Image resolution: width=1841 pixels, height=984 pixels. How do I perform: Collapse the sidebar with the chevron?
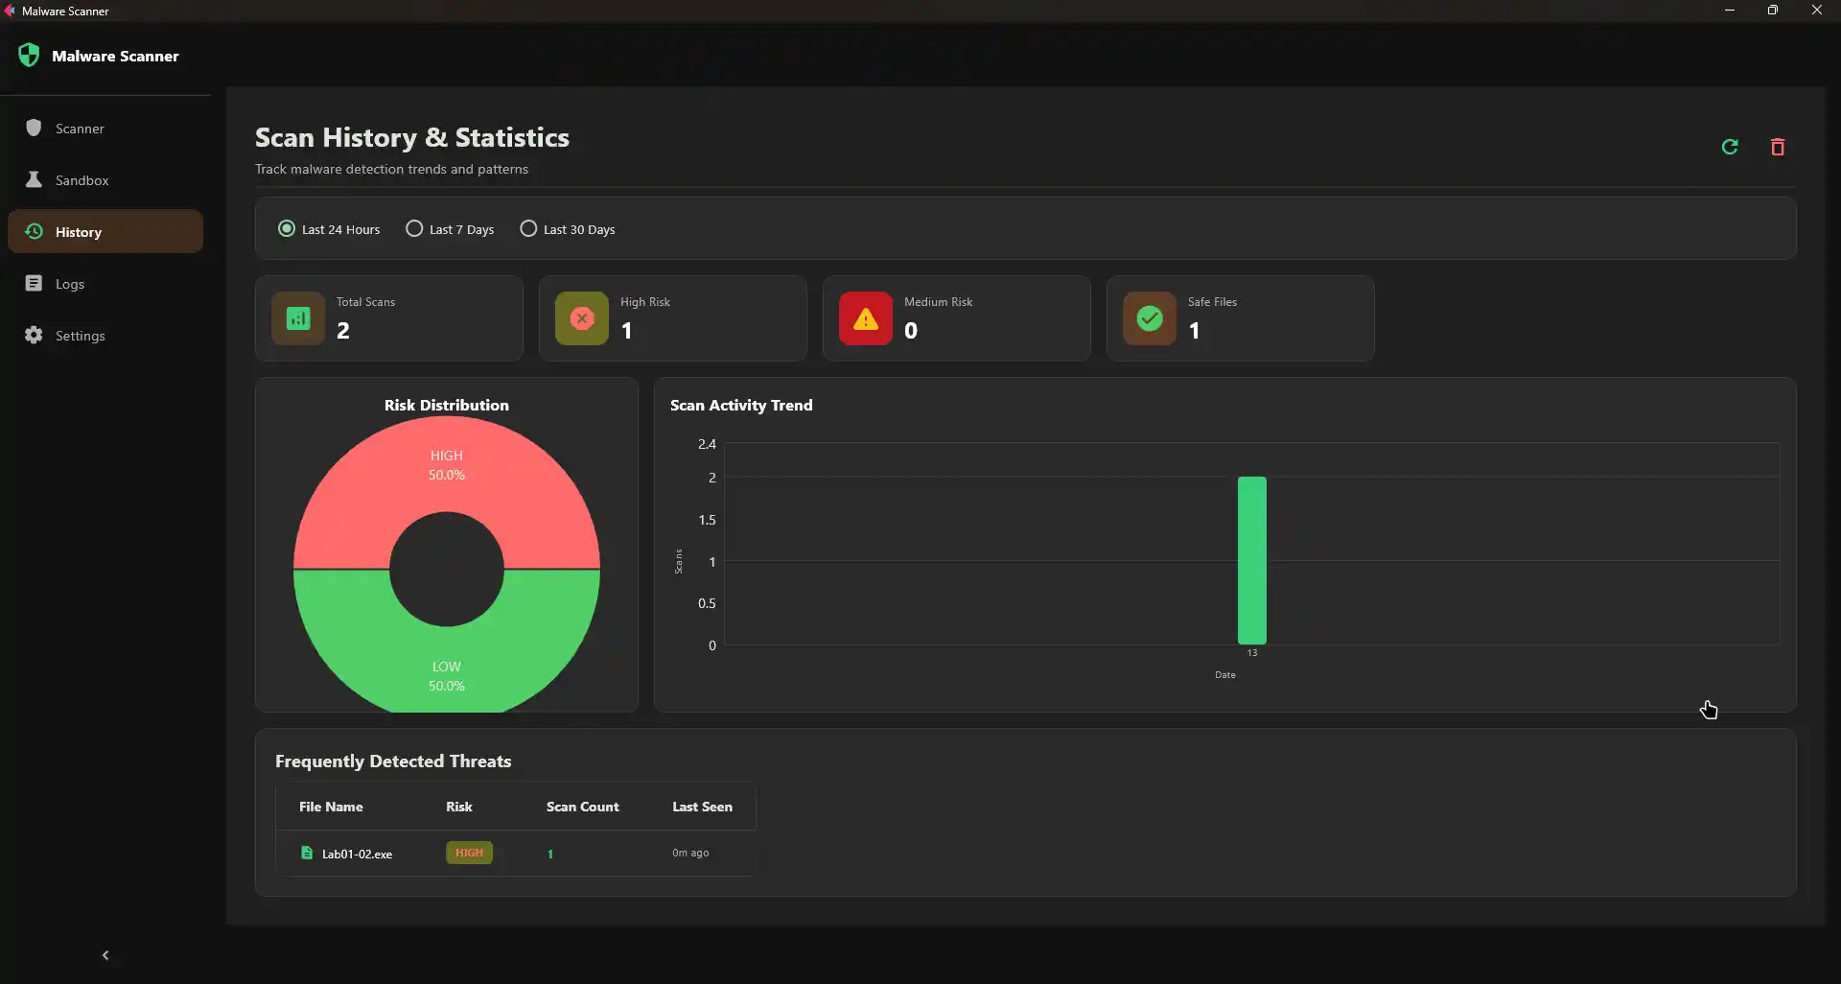[105, 953]
